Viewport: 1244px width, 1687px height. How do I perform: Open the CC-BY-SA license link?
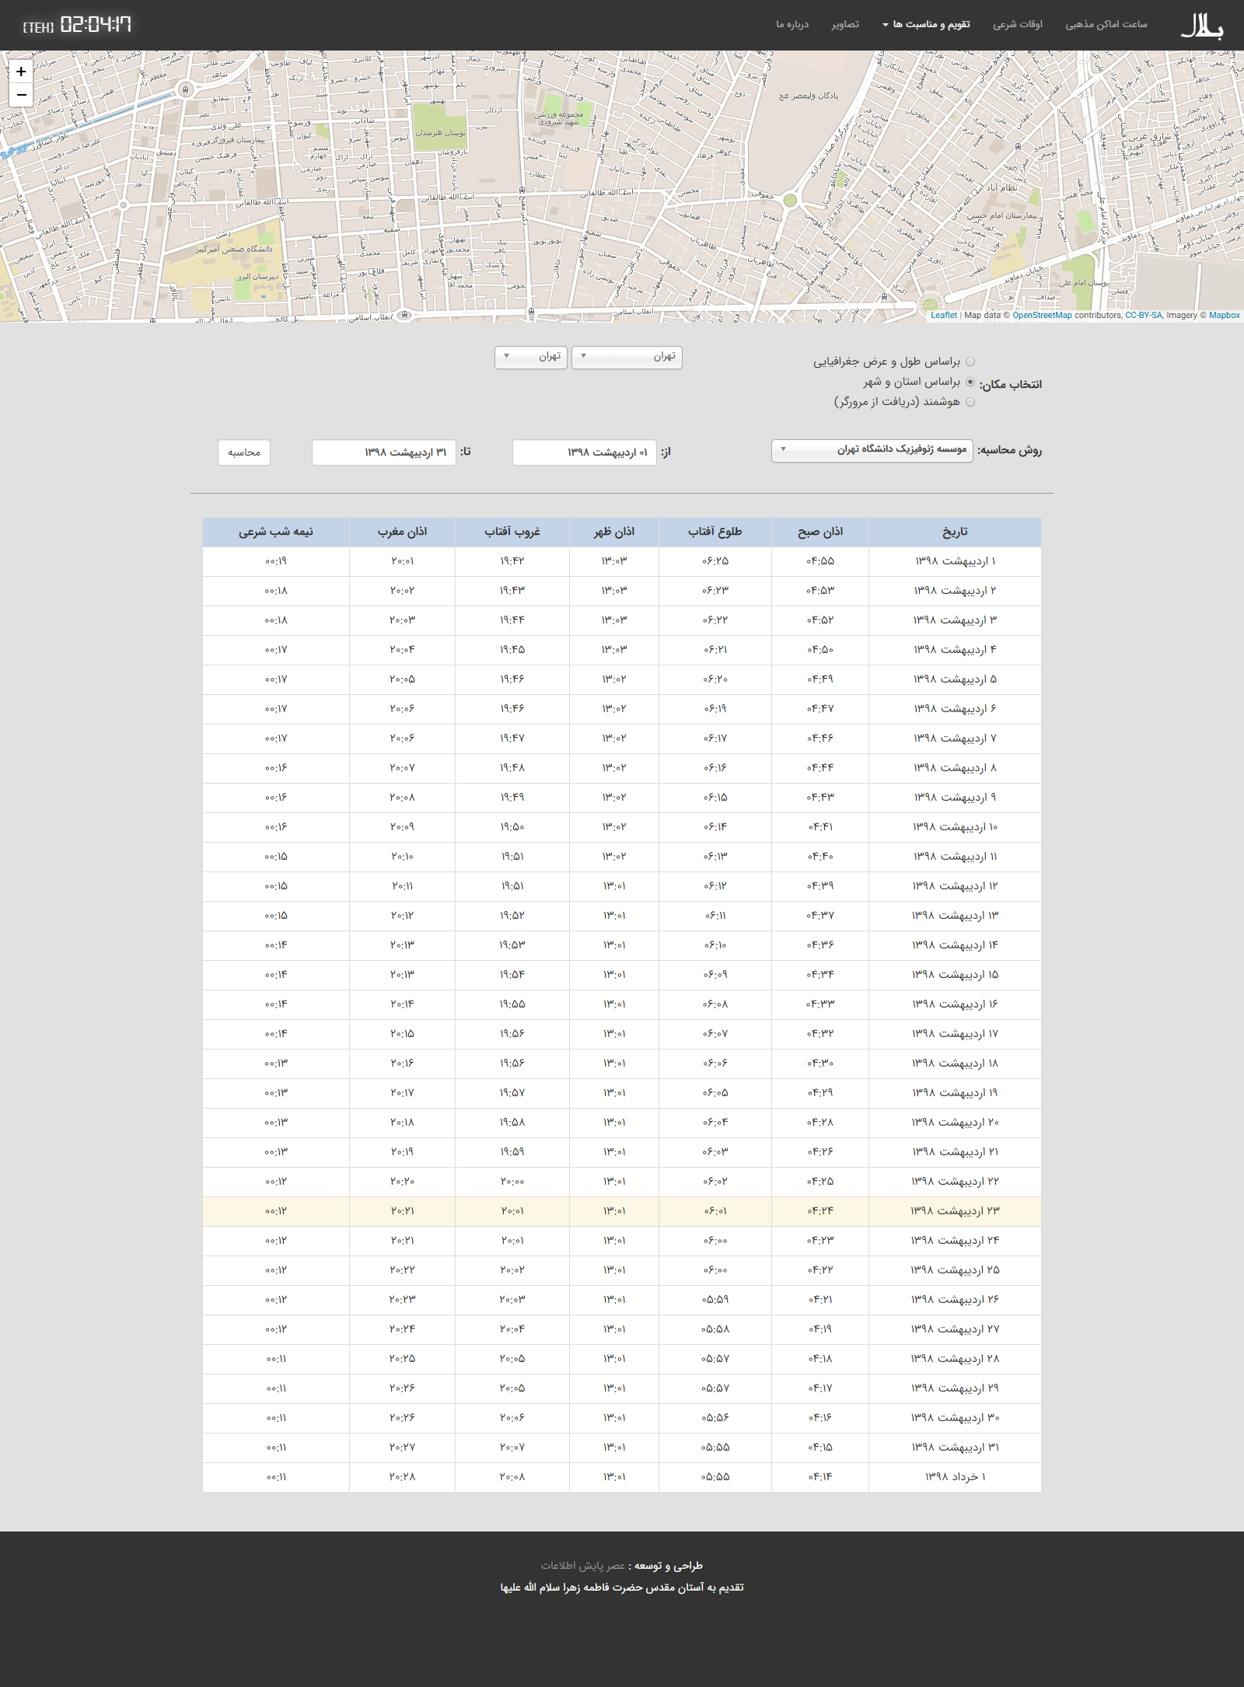click(1143, 316)
